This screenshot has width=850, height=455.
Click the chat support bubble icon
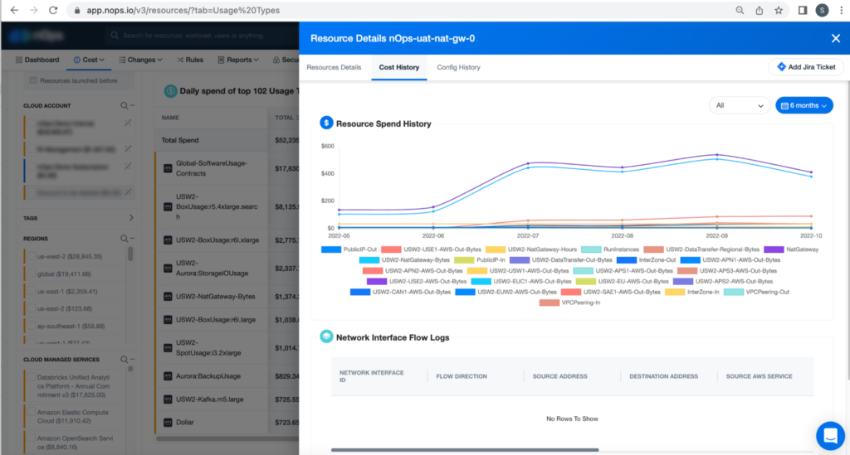(830, 435)
